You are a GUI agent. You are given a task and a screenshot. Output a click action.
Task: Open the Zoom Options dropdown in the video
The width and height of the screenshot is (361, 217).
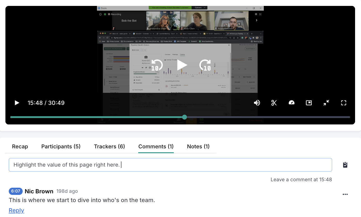200,8
